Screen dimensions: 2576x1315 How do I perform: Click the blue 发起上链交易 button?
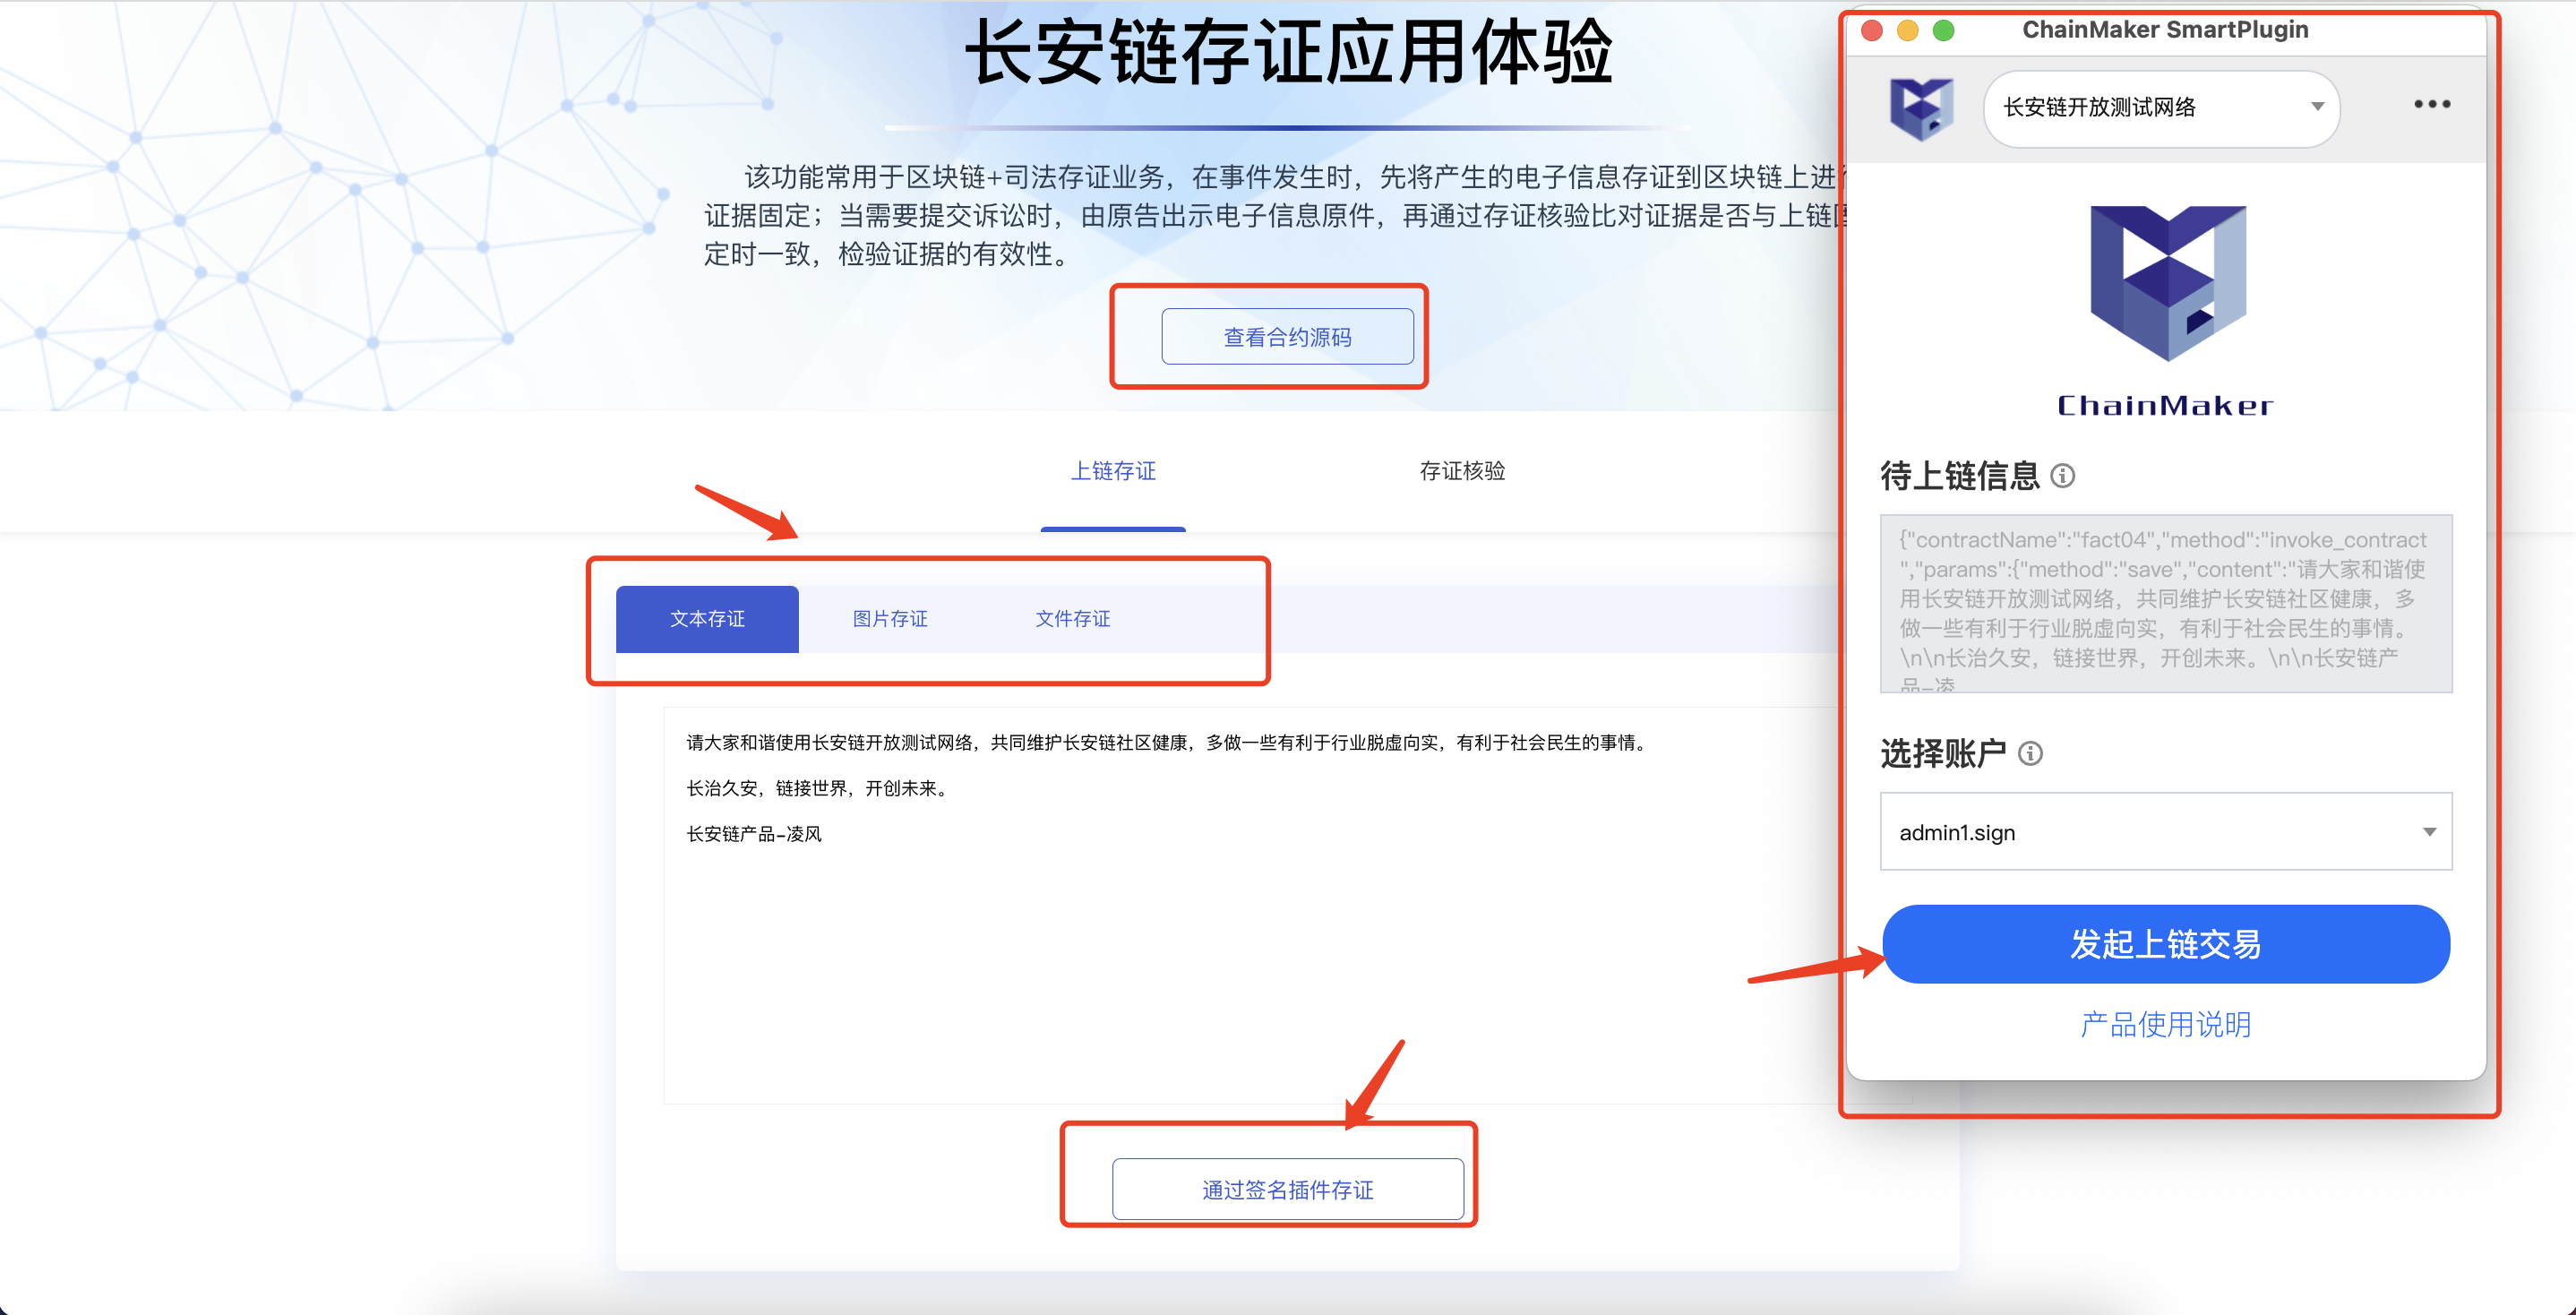click(x=2165, y=944)
